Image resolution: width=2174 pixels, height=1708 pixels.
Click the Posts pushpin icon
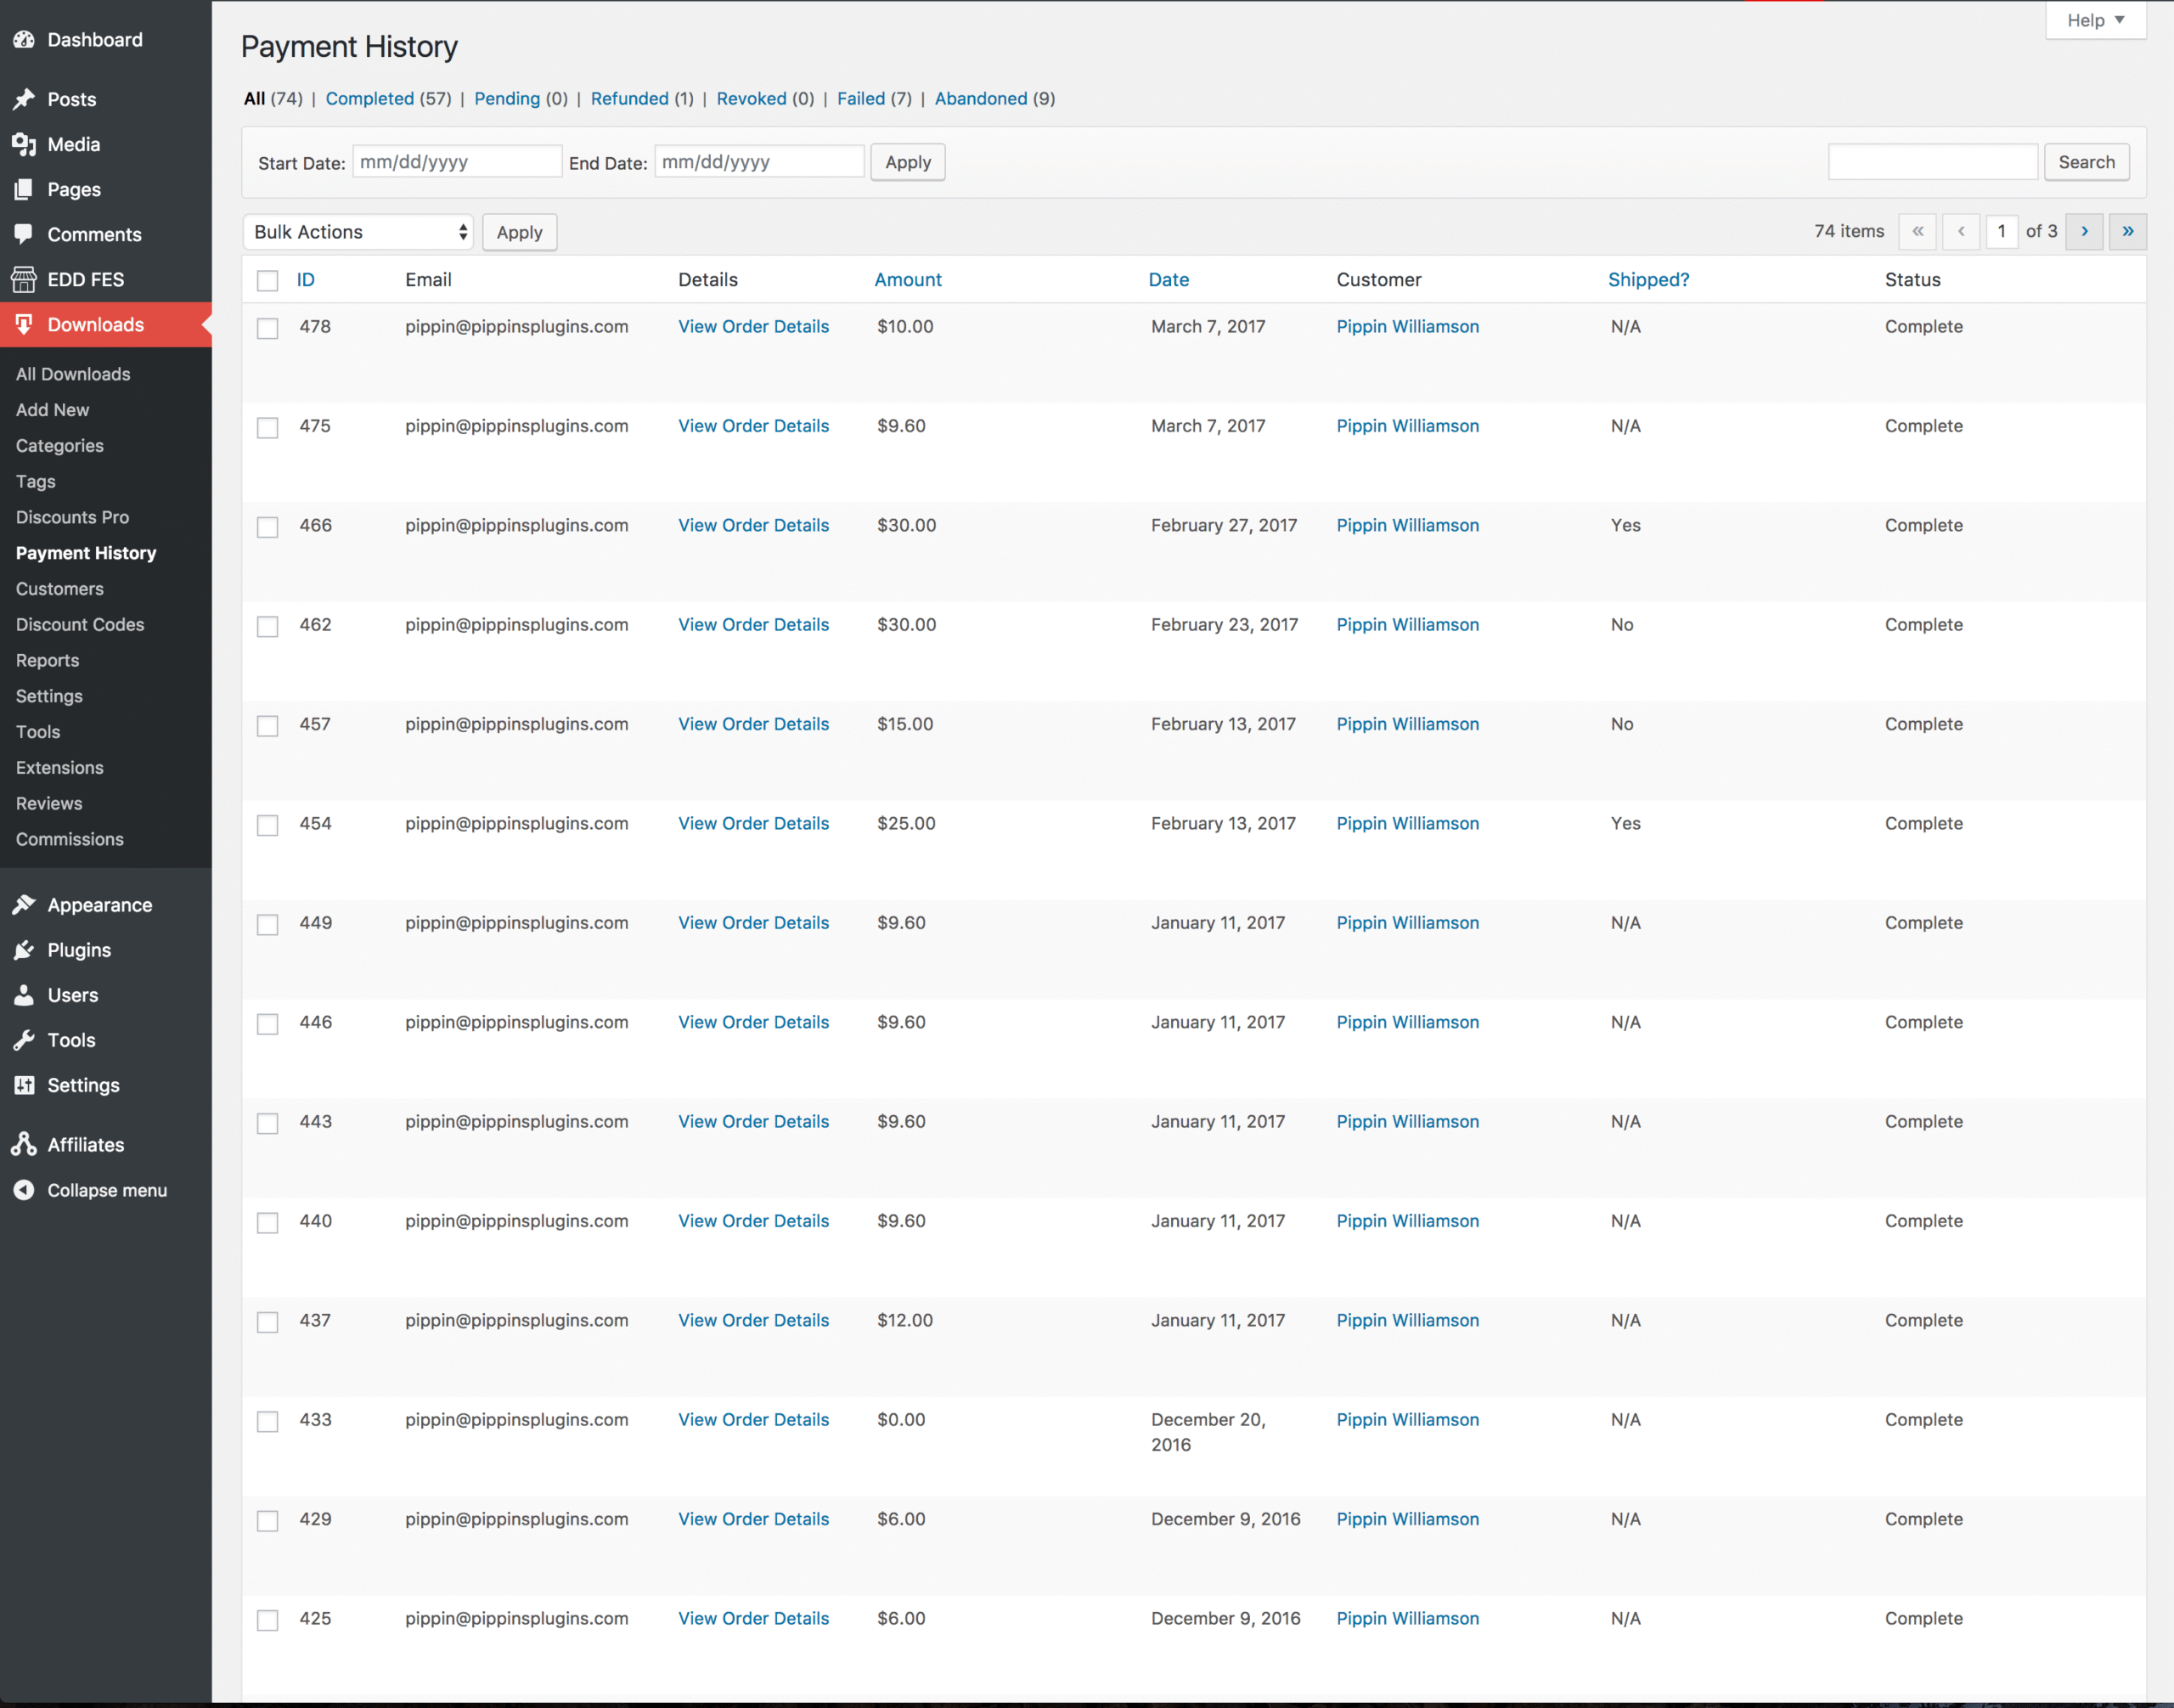coord(24,99)
